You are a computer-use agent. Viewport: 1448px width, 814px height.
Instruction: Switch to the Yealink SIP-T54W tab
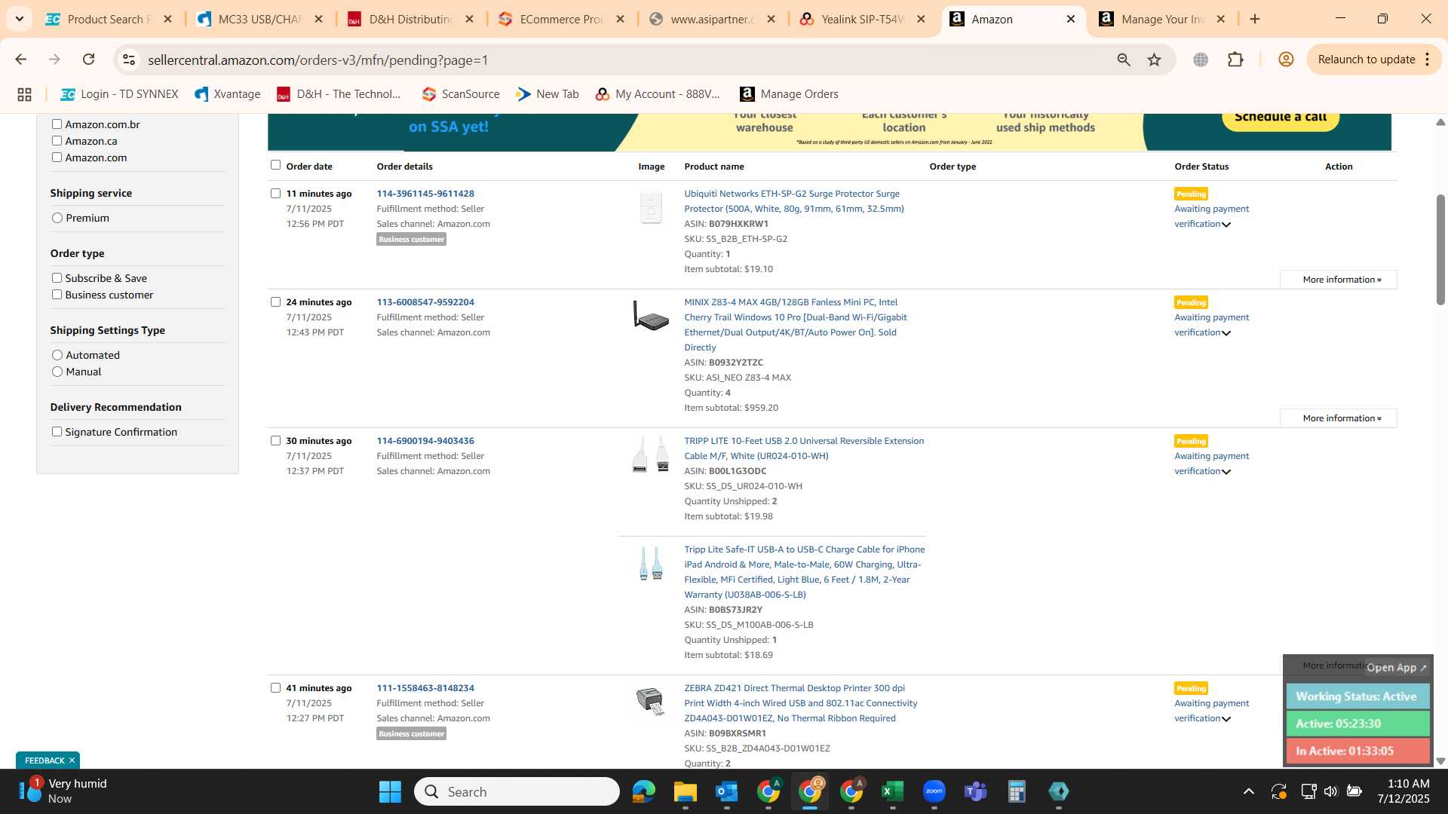point(862,19)
